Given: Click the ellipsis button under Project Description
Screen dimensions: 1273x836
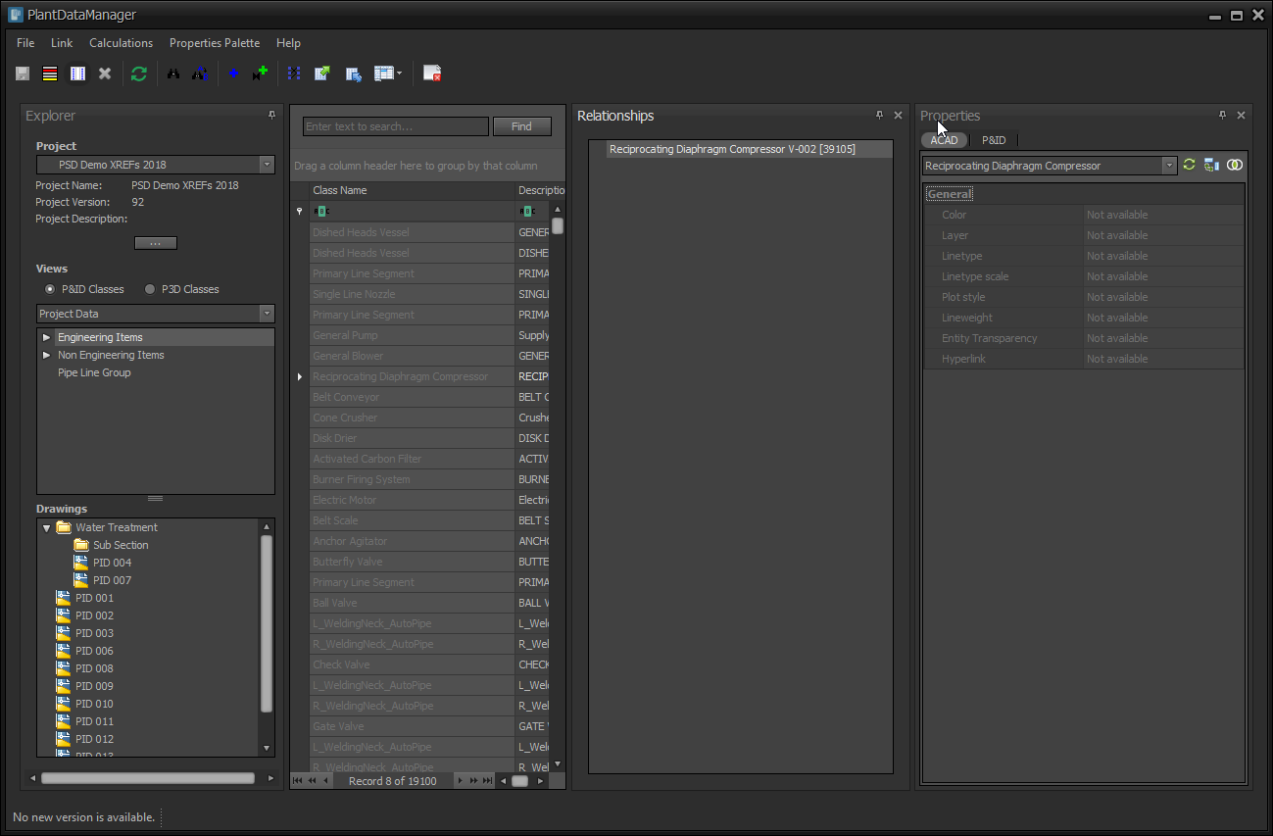Looking at the screenshot, I should 155,243.
